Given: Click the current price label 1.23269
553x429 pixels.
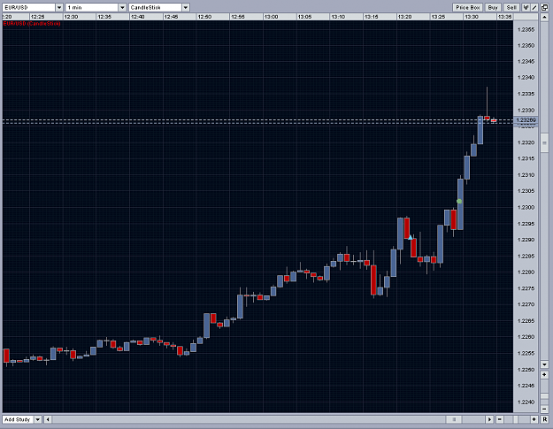Looking at the screenshot, I should tap(526, 120).
